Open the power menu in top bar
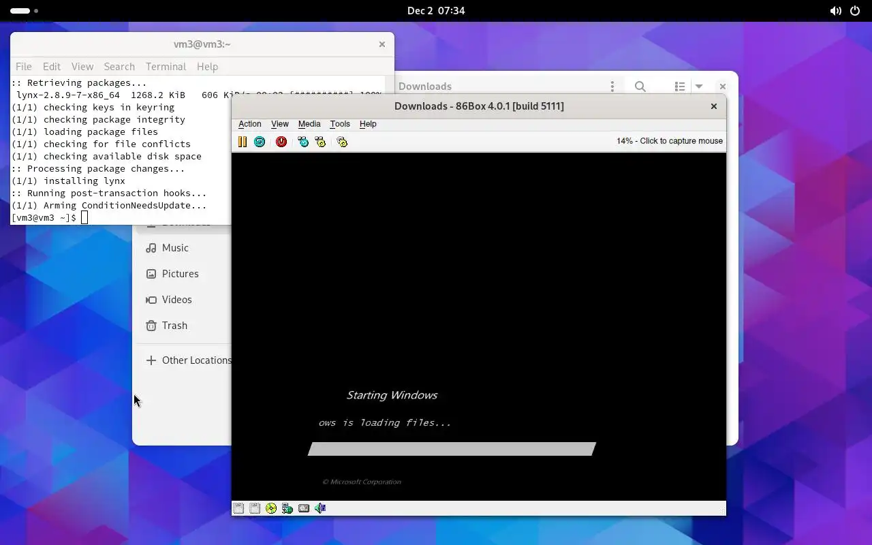 (856, 11)
